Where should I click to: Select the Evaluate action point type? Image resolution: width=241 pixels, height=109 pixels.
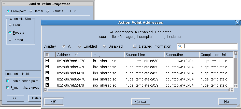(x=48, y=11)
